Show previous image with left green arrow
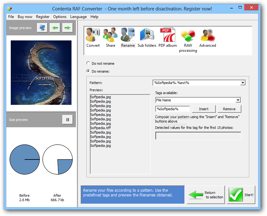This screenshot has height=216, width=267. point(55,28)
